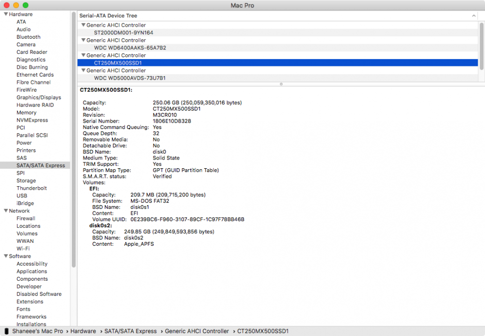
Task: Collapse controller above WDC WD6400AAKS-65A7B2
Action: (83, 40)
